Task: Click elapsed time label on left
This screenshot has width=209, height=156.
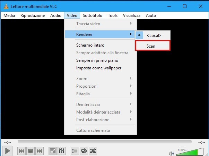Action: [8, 142]
